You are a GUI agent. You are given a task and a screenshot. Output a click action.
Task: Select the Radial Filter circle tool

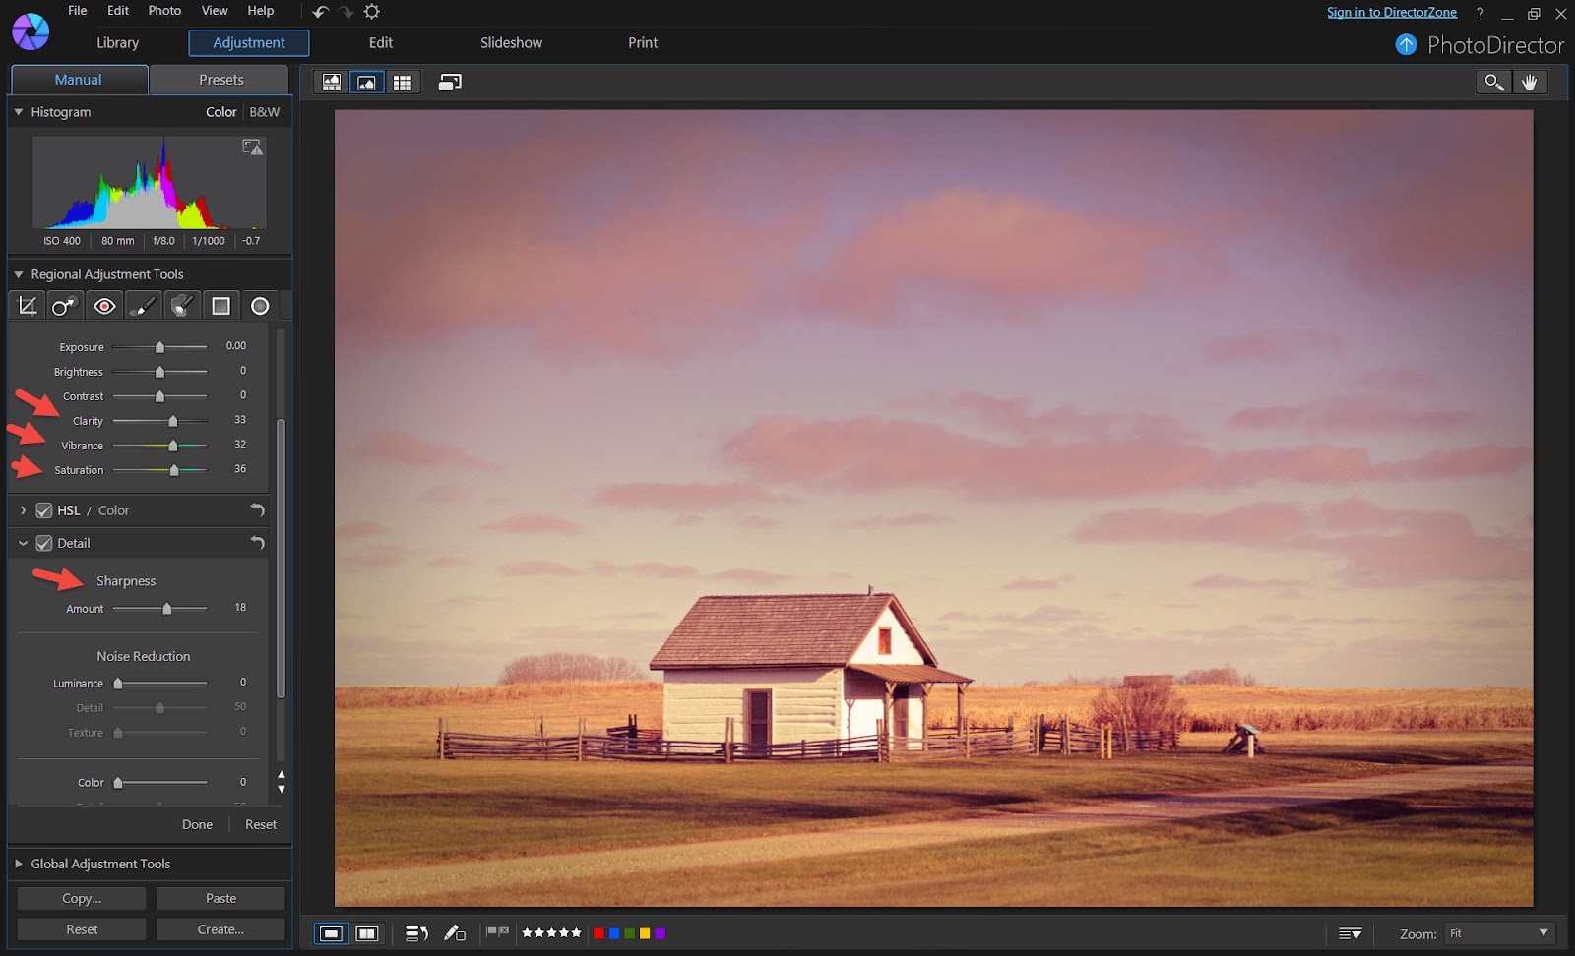click(260, 306)
